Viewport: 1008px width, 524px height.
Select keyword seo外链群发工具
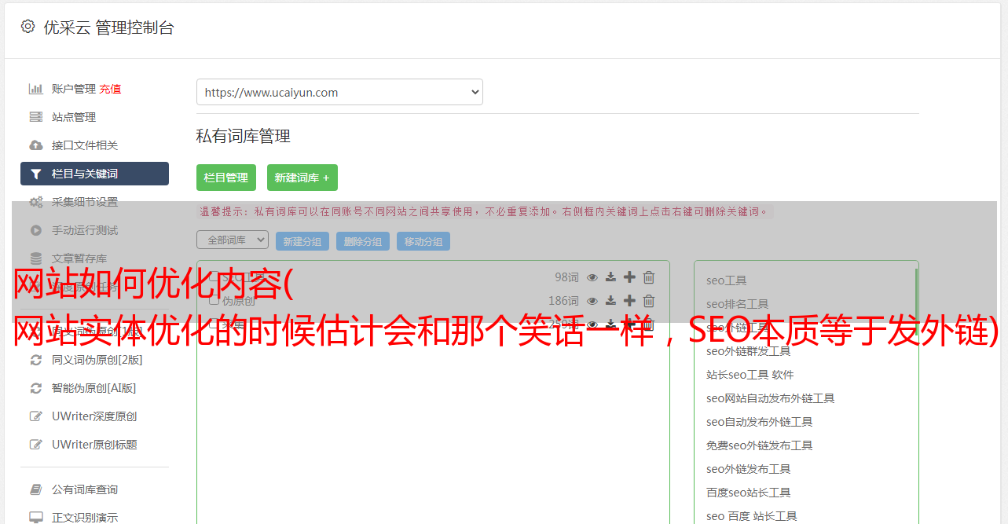[749, 351]
